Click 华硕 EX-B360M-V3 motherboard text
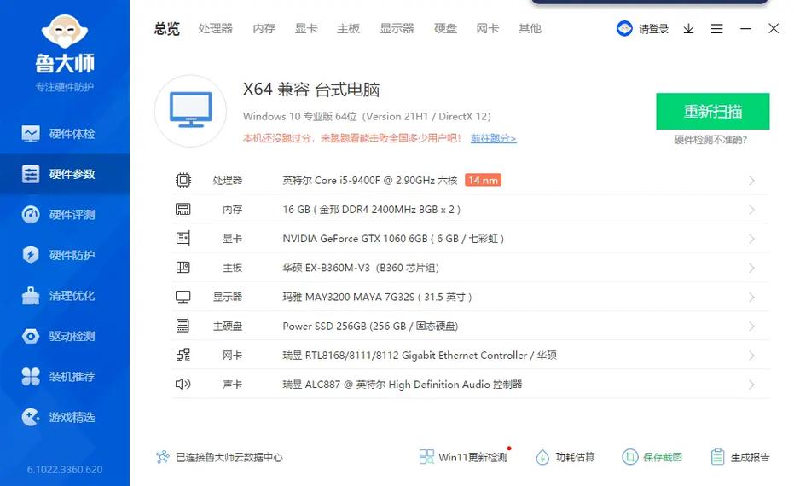The height and width of the screenshot is (486, 794). (361, 268)
